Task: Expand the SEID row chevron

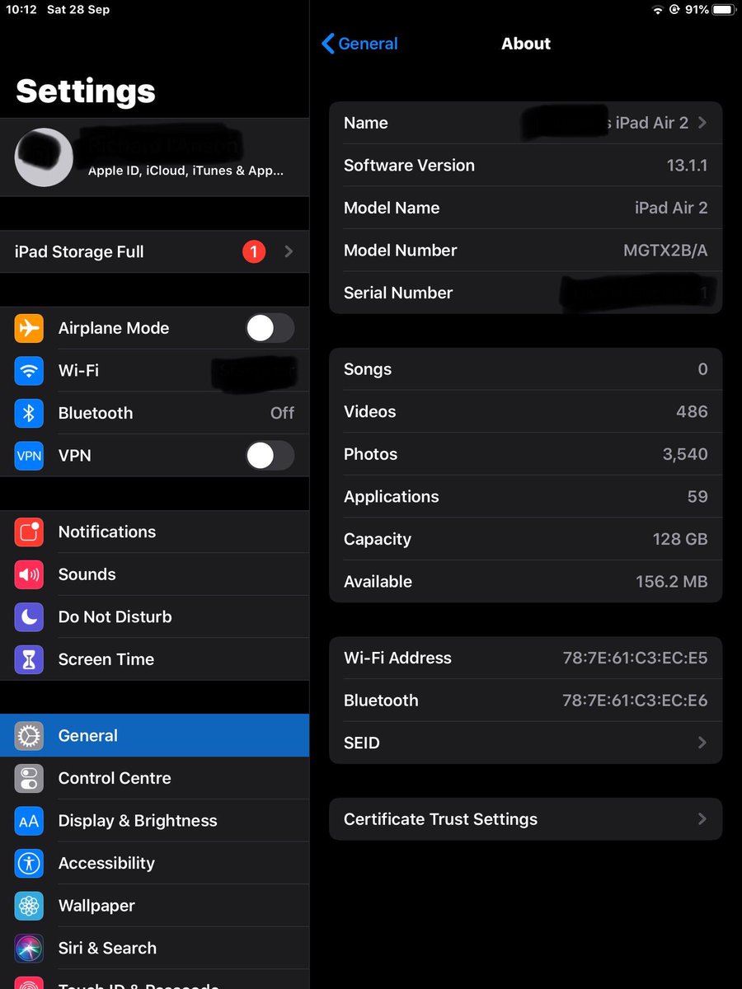Action: pyautogui.click(x=702, y=743)
